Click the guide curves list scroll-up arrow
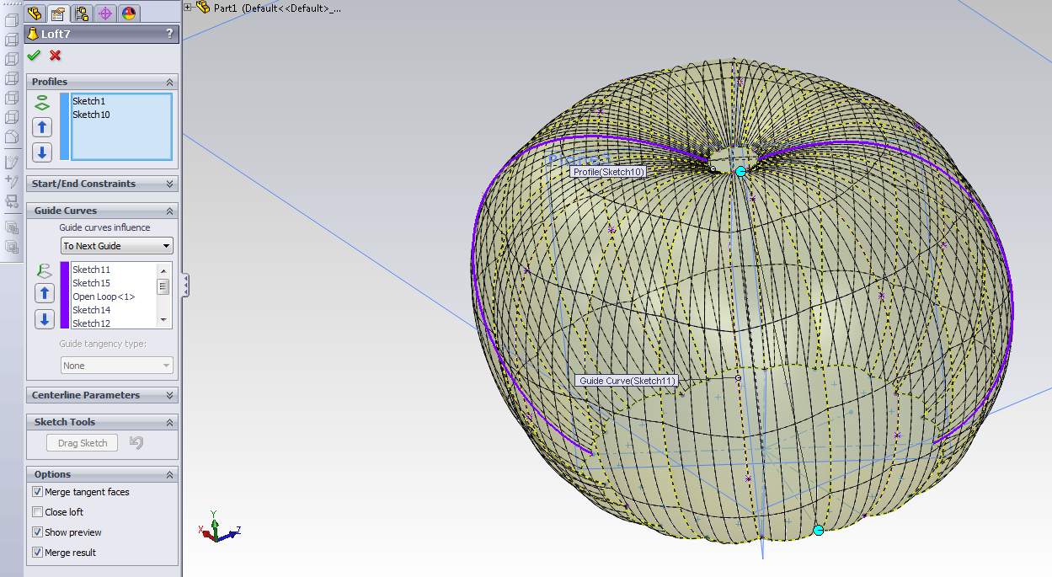 (163, 270)
